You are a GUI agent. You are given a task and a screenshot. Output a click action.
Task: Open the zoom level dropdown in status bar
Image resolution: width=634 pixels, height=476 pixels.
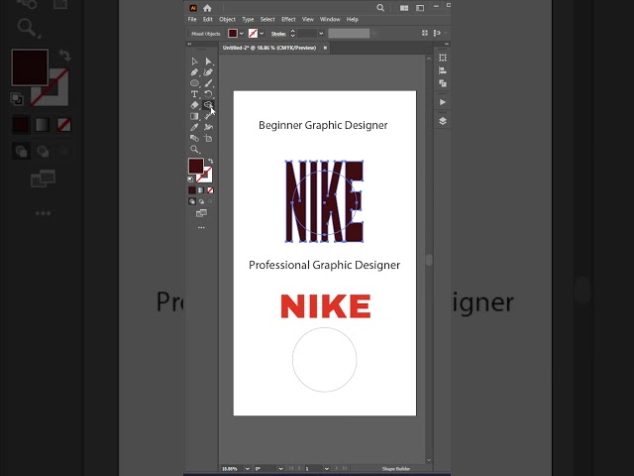click(247, 469)
